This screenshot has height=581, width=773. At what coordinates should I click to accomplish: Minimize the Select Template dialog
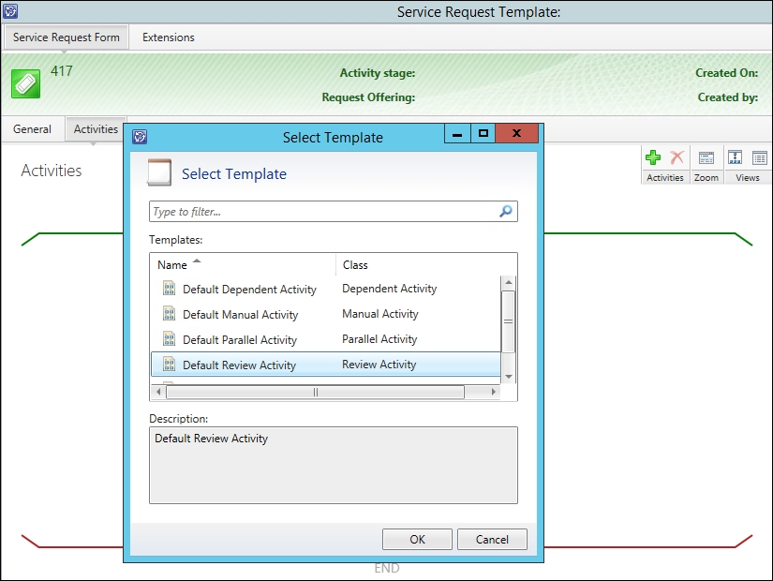point(457,133)
